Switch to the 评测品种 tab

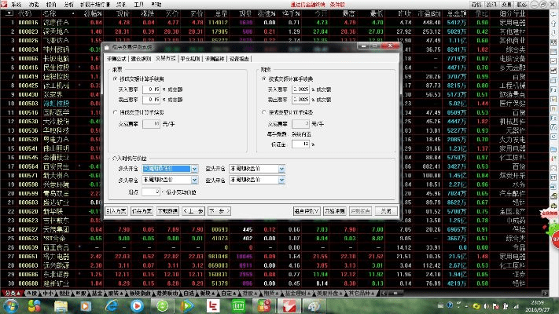coord(215,59)
